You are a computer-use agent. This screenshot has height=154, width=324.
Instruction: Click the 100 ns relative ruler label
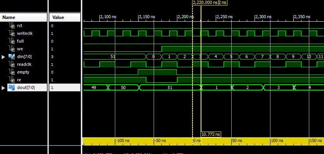277,140
